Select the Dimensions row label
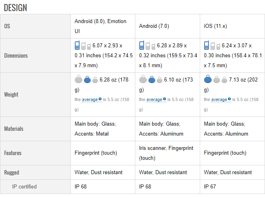This screenshot has height=198, width=265. tap(16, 55)
